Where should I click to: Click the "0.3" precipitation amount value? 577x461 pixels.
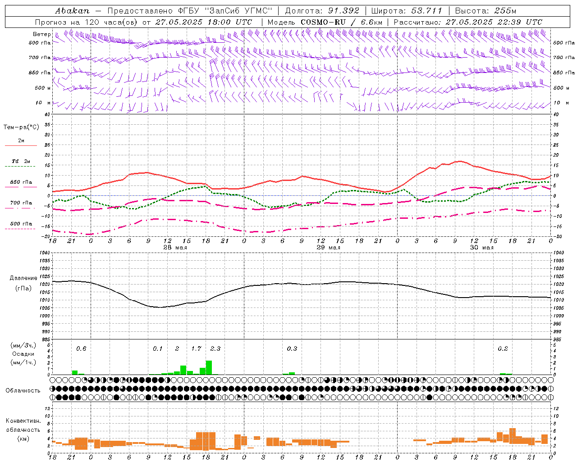click(x=292, y=349)
